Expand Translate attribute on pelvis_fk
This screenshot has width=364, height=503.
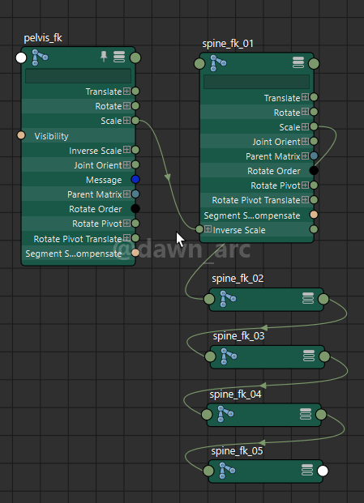click(126, 91)
